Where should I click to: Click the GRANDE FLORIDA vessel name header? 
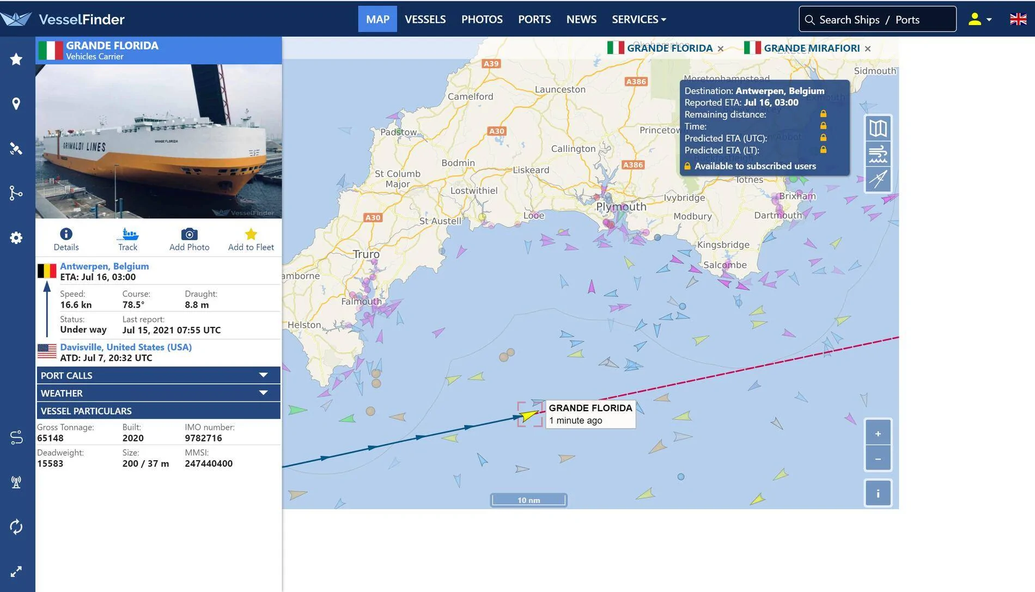[112, 45]
